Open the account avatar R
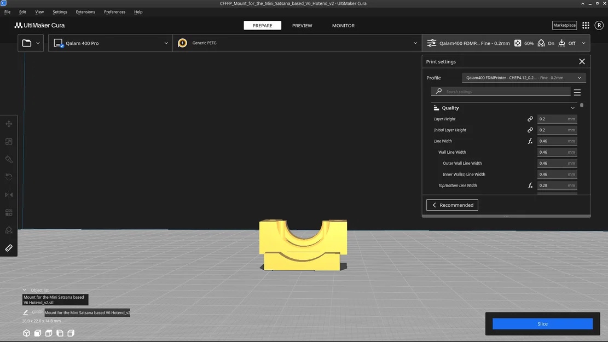The height and width of the screenshot is (342, 608). (599, 25)
